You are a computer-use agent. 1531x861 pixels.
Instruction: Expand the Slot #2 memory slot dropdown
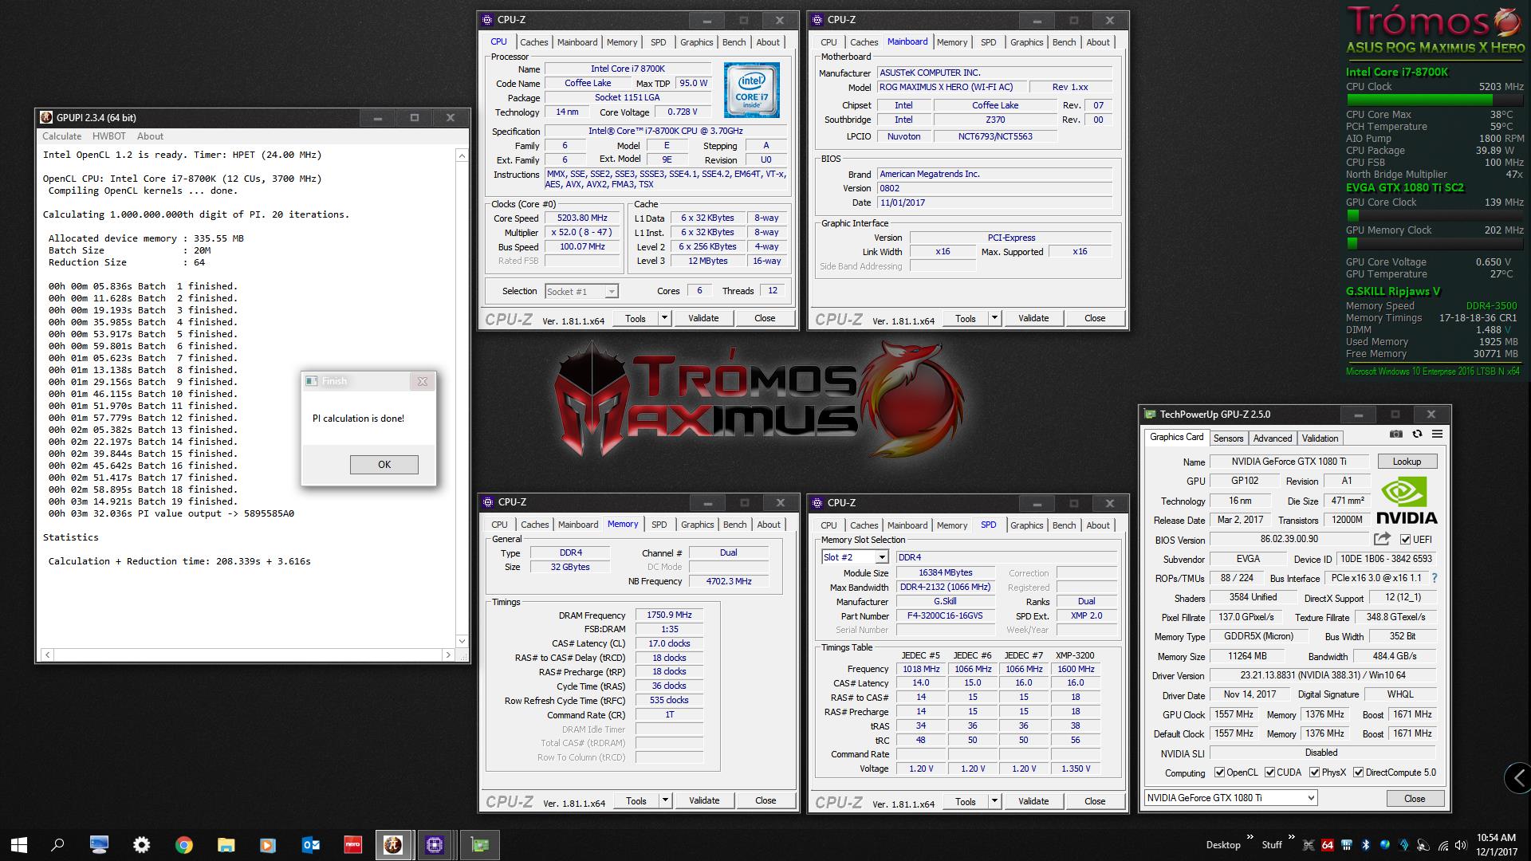882,557
